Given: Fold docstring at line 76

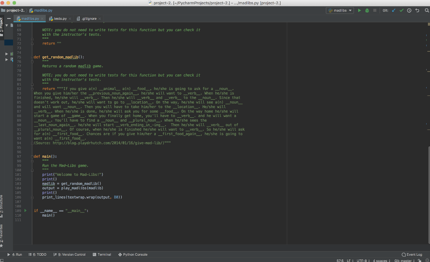Looking at the screenshot, I should 32,62.
